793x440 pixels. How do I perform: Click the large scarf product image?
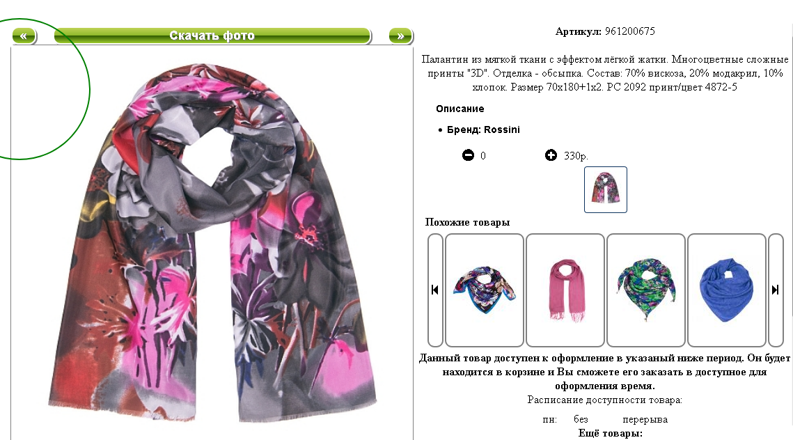point(212,243)
